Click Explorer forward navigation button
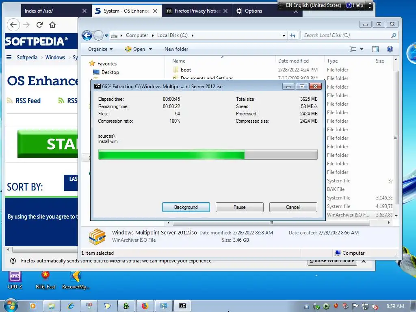 98,35
